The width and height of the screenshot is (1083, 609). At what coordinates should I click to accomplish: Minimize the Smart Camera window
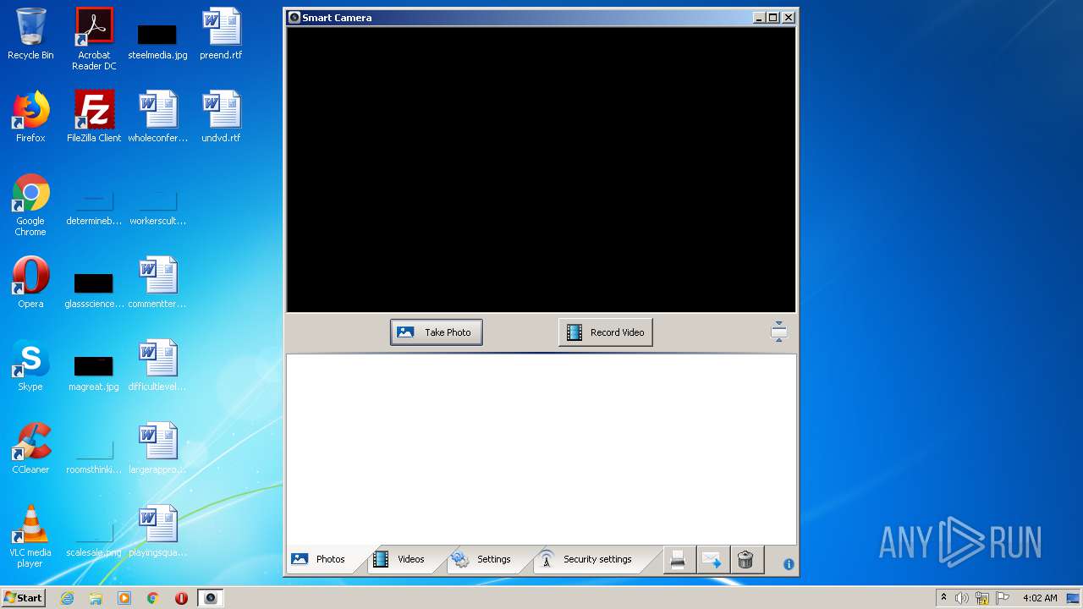click(758, 18)
